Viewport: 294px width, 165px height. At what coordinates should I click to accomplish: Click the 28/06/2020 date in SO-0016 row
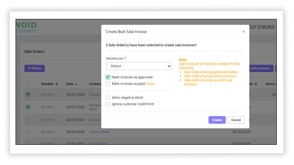75,132
